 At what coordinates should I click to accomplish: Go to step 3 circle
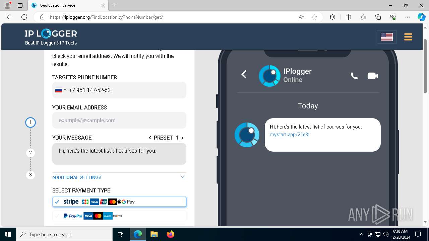tap(30, 175)
